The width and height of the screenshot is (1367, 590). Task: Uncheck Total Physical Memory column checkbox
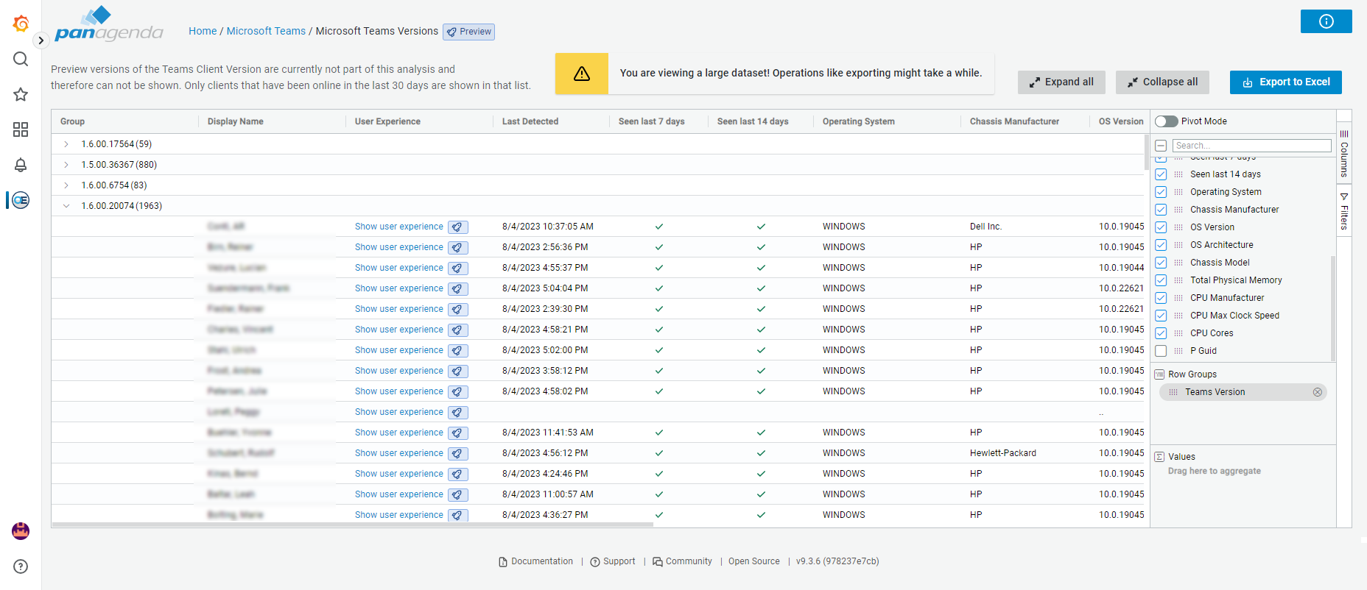tap(1161, 280)
